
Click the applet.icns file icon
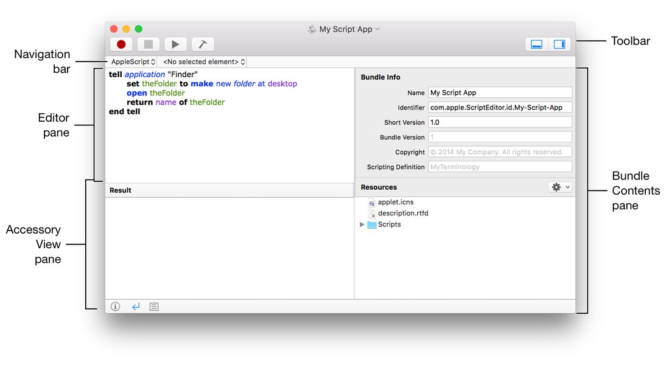click(371, 203)
